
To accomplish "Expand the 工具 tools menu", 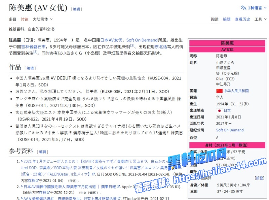I will pyautogui.click(x=260, y=19).
